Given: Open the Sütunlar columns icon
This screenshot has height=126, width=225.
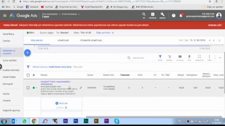Looking at the screenshot, I should click(x=180, y=58).
